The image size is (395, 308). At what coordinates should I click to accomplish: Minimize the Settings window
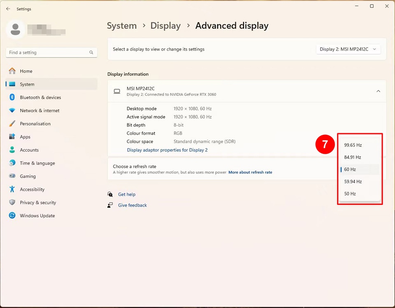357,6
